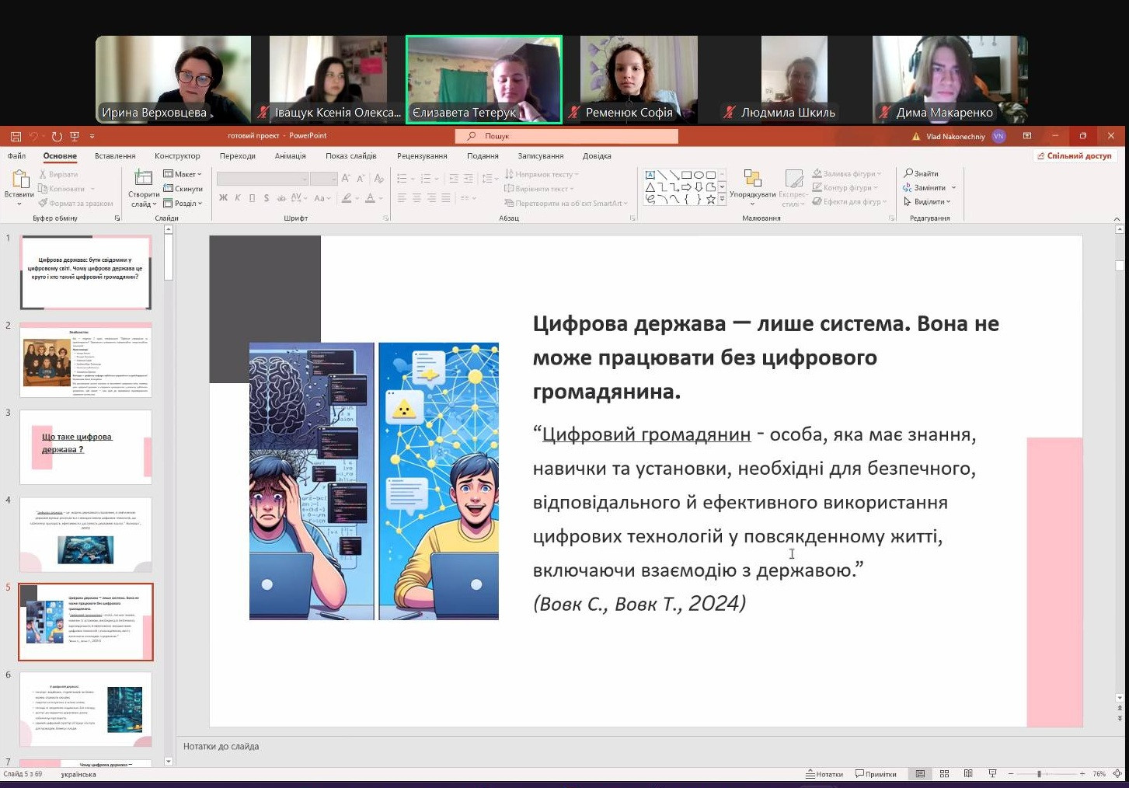Click the Спільний доступ share button
The width and height of the screenshot is (1129, 788).
[x=1075, y=156]
